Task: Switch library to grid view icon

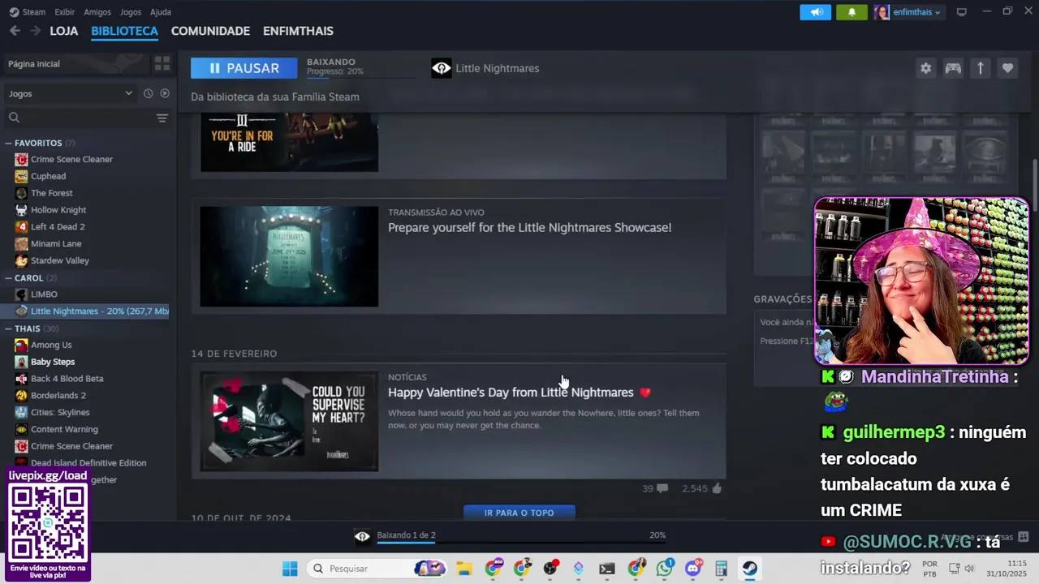Action: point(162,63)
